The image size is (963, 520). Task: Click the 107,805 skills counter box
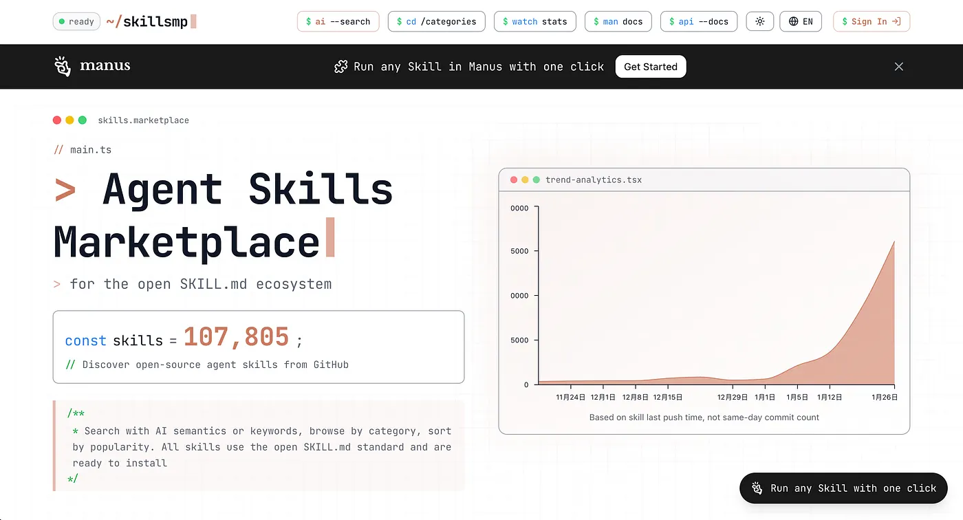tap(259, 347)
